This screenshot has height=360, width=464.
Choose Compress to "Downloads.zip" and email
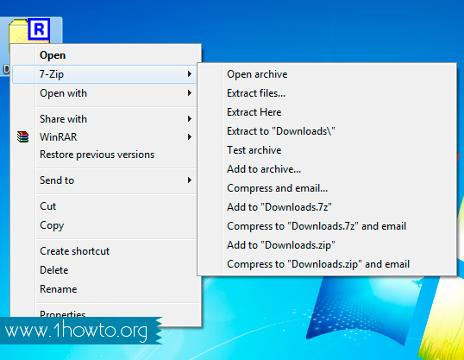327,264
